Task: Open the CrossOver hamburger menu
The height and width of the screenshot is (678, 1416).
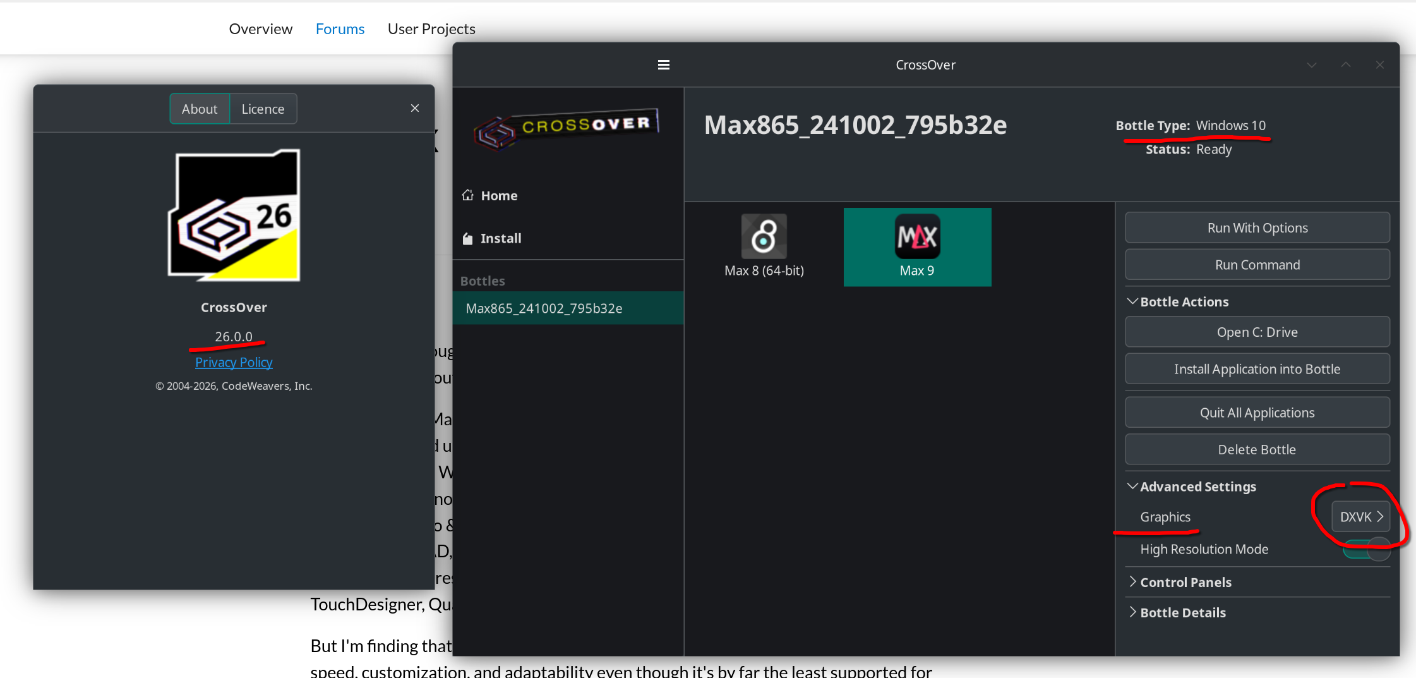Action: coord(663,64)
